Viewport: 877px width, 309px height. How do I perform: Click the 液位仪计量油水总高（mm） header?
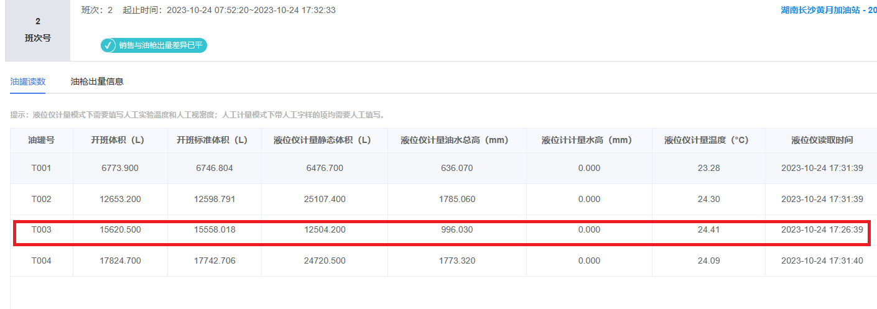(457, 140)
